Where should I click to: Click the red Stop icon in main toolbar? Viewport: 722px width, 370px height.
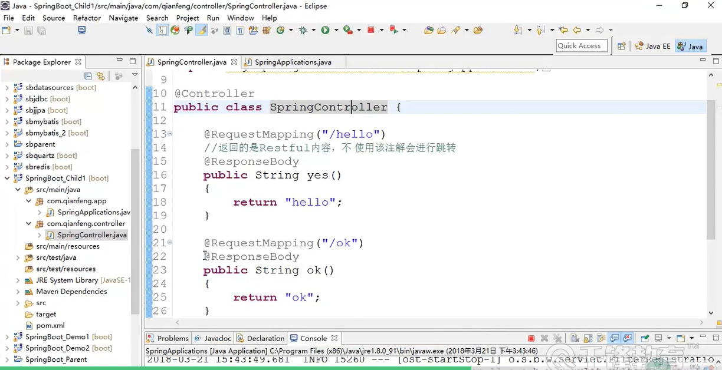pyautogui.click(x=371, y=30)
